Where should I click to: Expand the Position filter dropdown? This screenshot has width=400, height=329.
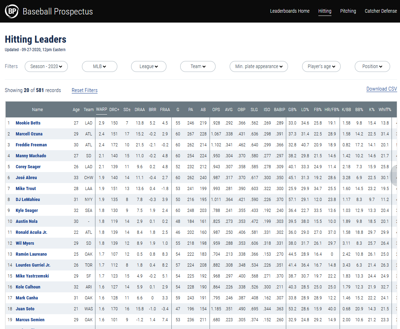tap(372, 66)
